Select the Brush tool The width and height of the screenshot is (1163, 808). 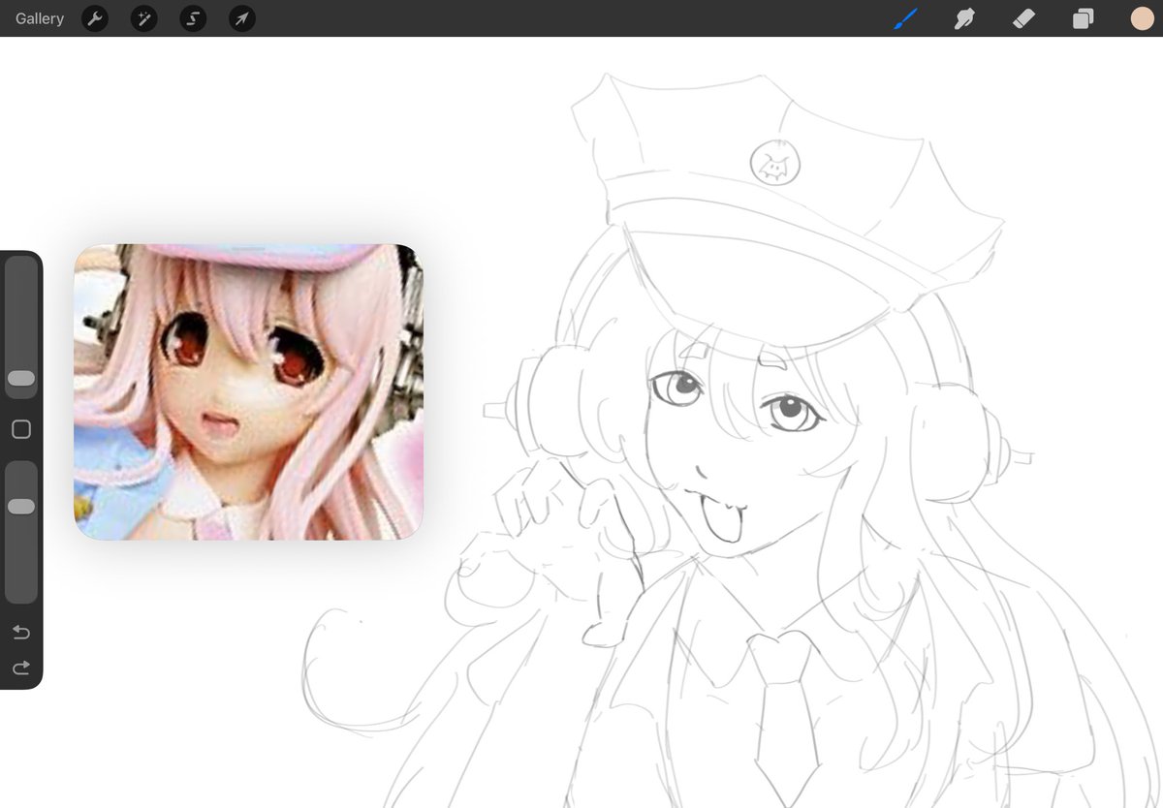click(x=905, y=18)
